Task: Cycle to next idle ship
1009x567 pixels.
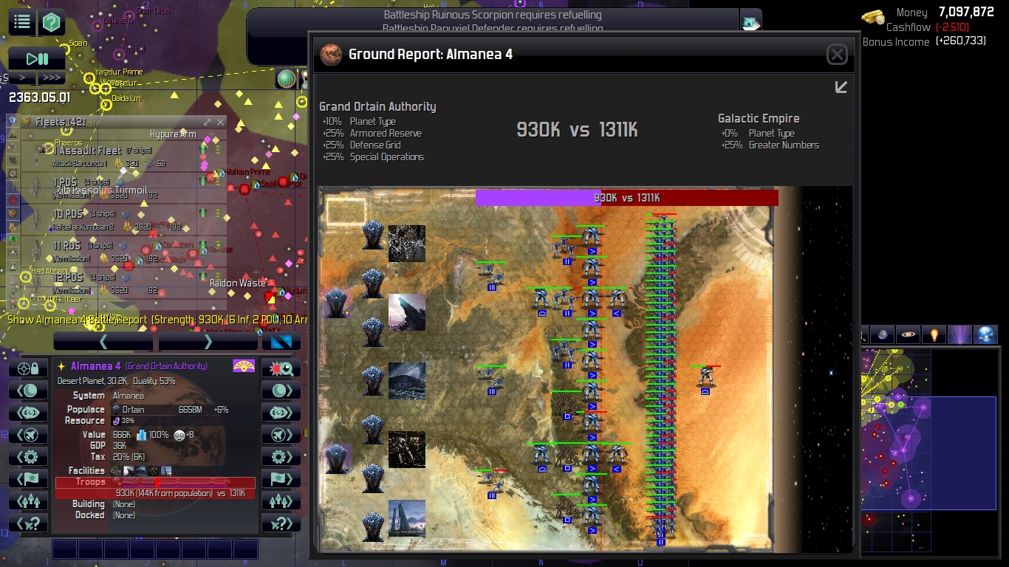Action: [x=281, y=523]
